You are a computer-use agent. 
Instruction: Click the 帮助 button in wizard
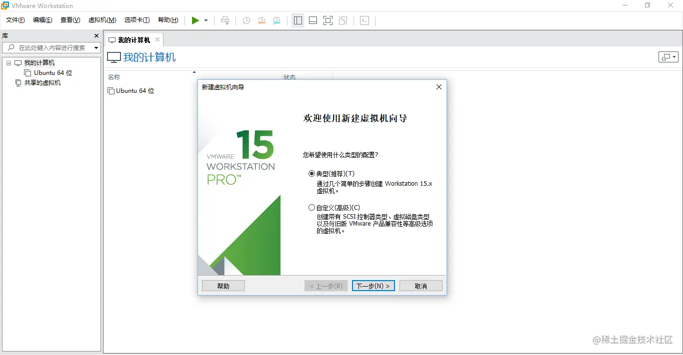click(223, 286)
